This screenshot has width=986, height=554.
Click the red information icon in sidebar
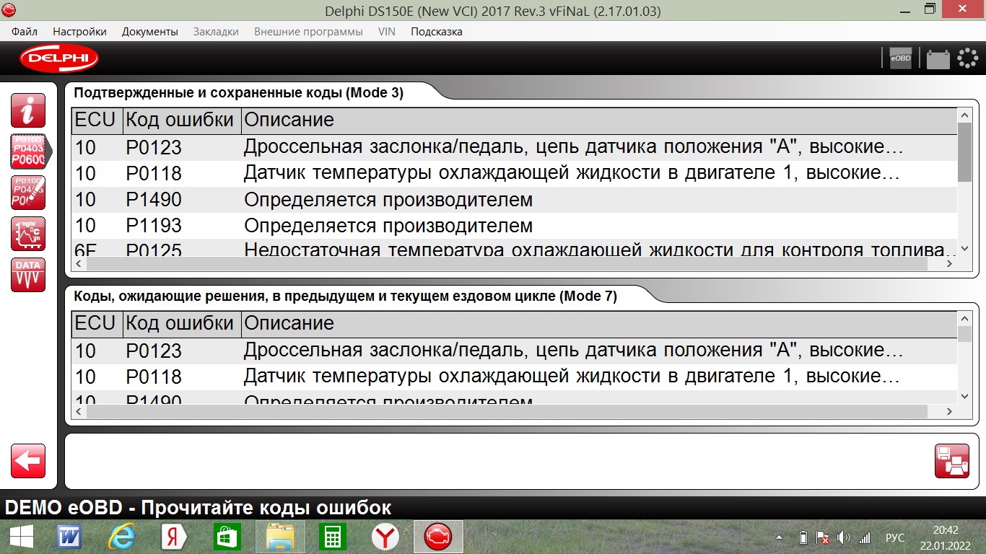coord(28,110)
